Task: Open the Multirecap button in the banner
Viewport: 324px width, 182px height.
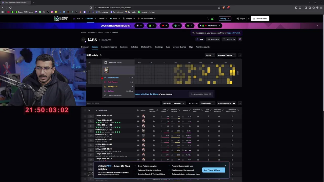Action: point(210,26)
